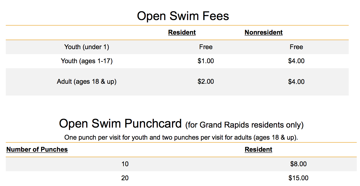Click the $15.00 punchcard price

tap(298, 178)
